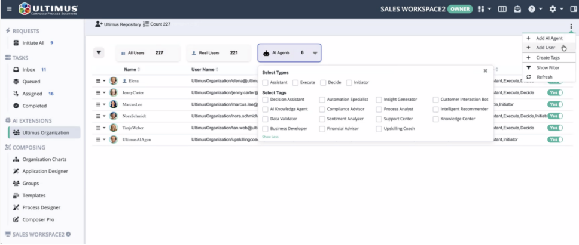Toggle the hamburger navigation menu
The height and width of the screenshot is (245, 579).
(9, 9)
